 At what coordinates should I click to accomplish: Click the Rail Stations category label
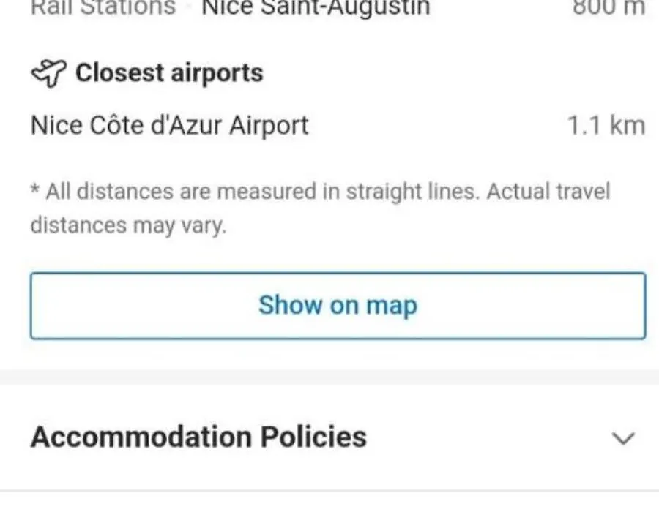tap(103, 7)
